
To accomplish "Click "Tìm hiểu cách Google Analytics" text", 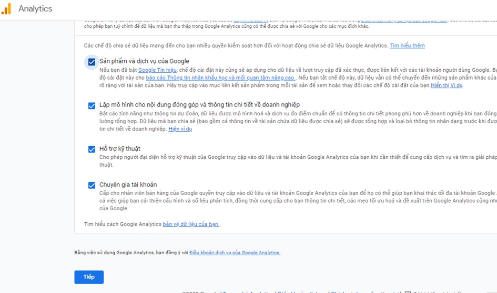I will tap(123, 224).
